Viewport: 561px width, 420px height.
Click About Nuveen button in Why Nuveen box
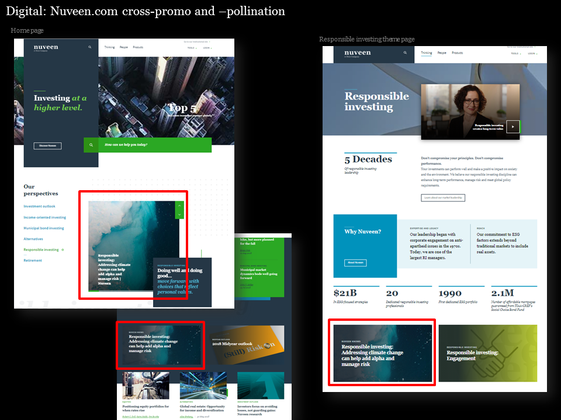(x=355, y=262)
